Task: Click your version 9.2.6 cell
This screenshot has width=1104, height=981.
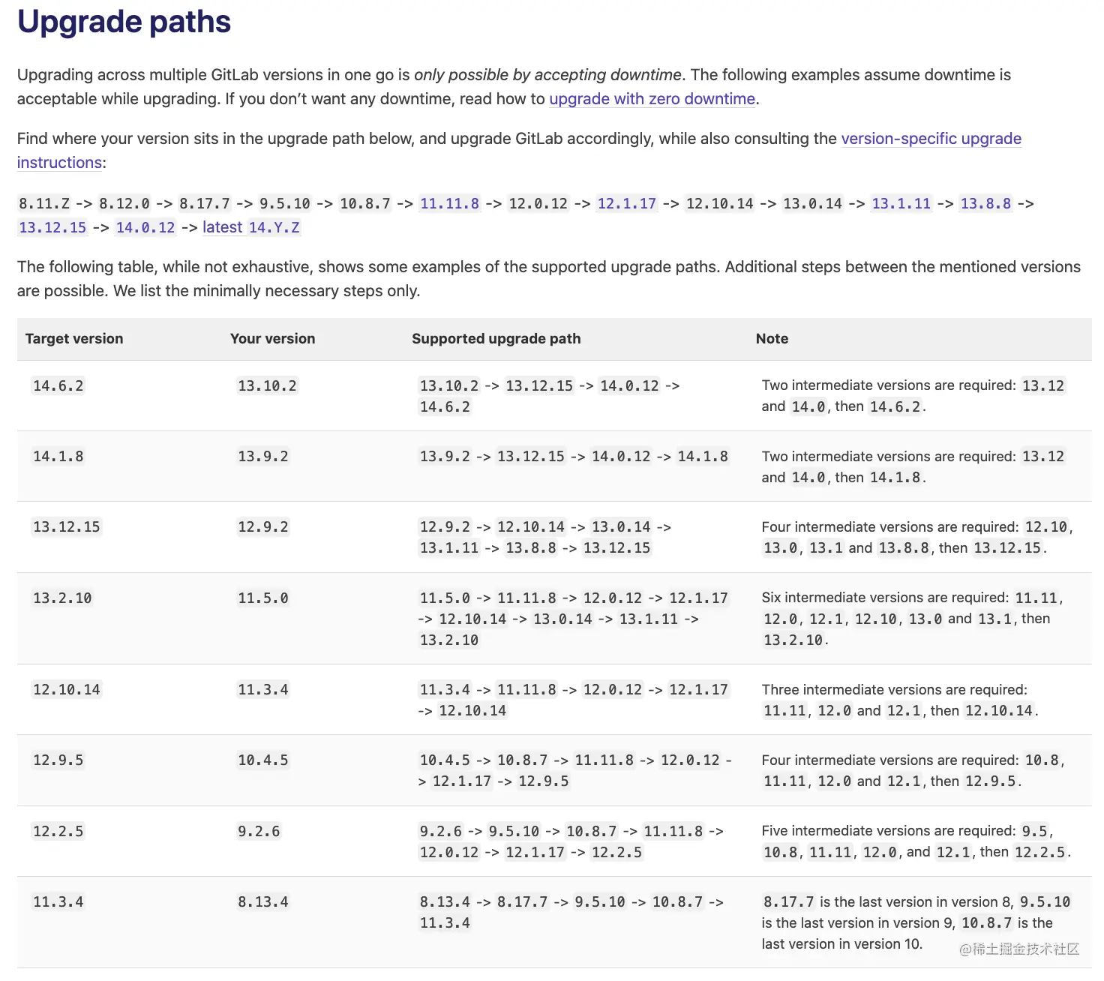Action: pos(259,831)
